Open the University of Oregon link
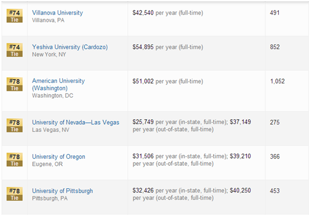The width and height of the screenshot is (310, 216). pyautogui.click(x=59, y=157)
